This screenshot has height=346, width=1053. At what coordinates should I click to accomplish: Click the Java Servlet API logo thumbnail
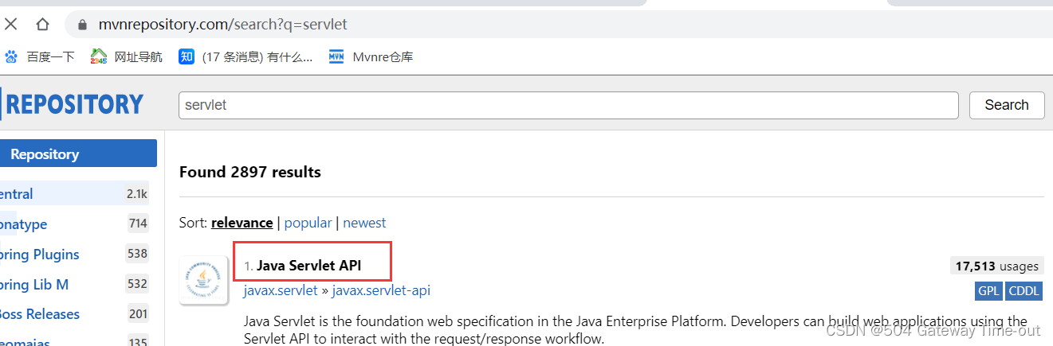click(204, 280)
